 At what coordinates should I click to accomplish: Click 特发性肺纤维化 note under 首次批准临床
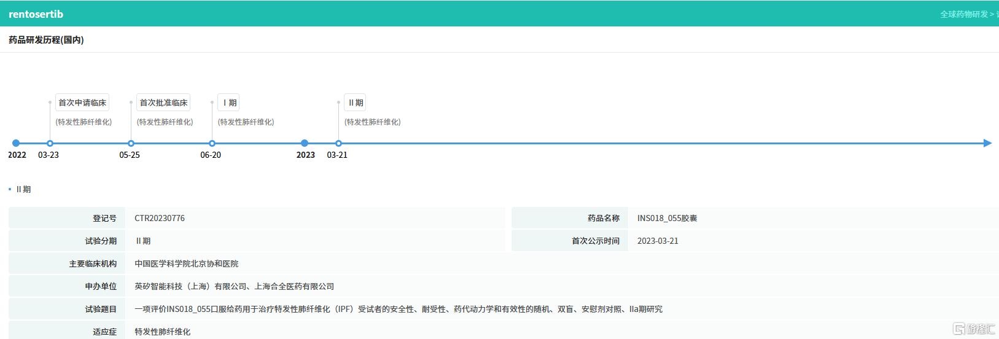click(165, 122)
